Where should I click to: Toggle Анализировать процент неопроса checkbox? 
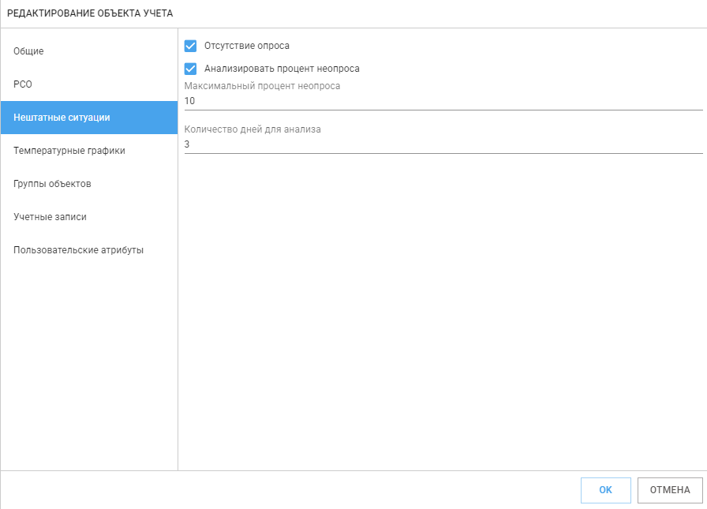[190, 69]
